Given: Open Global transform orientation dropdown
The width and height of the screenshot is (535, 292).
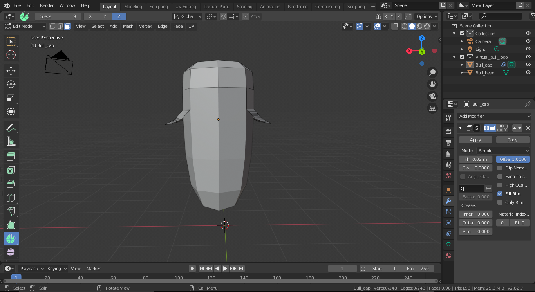Looking at the screenshot, I should pyautogui.click(x=187, y=16).
